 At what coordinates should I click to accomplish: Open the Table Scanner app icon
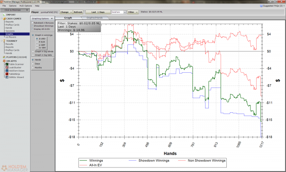click(x=7, y=64)
